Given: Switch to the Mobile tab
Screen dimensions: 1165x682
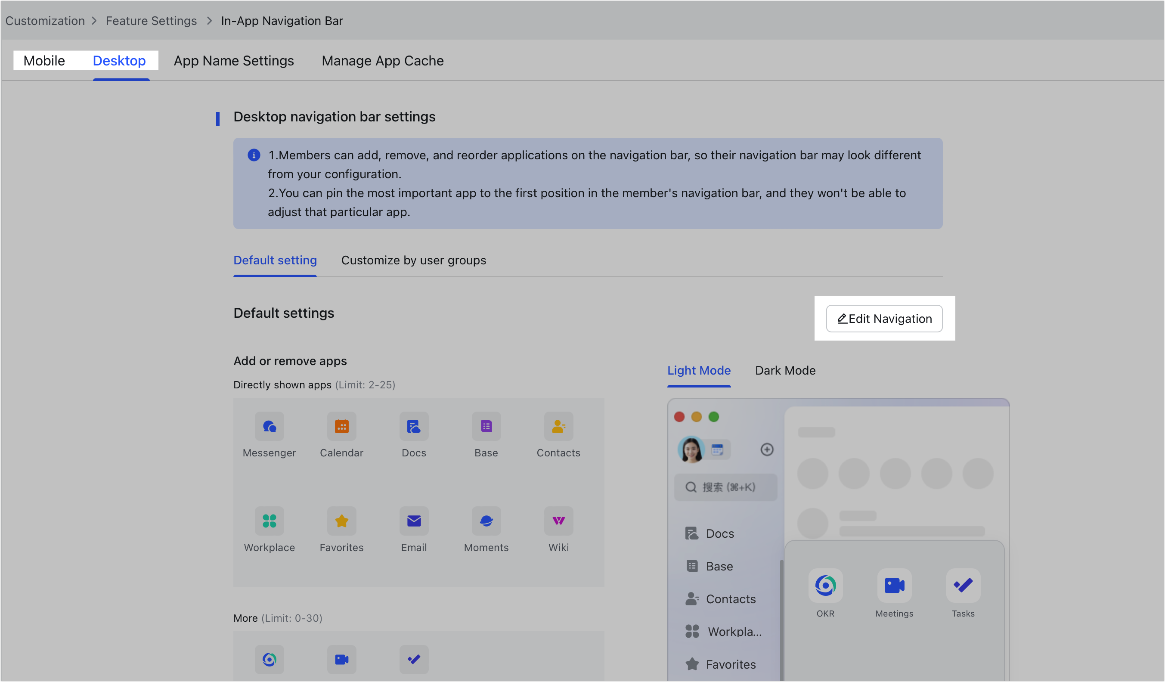Looking at the screenshot, I should [44, 61].
